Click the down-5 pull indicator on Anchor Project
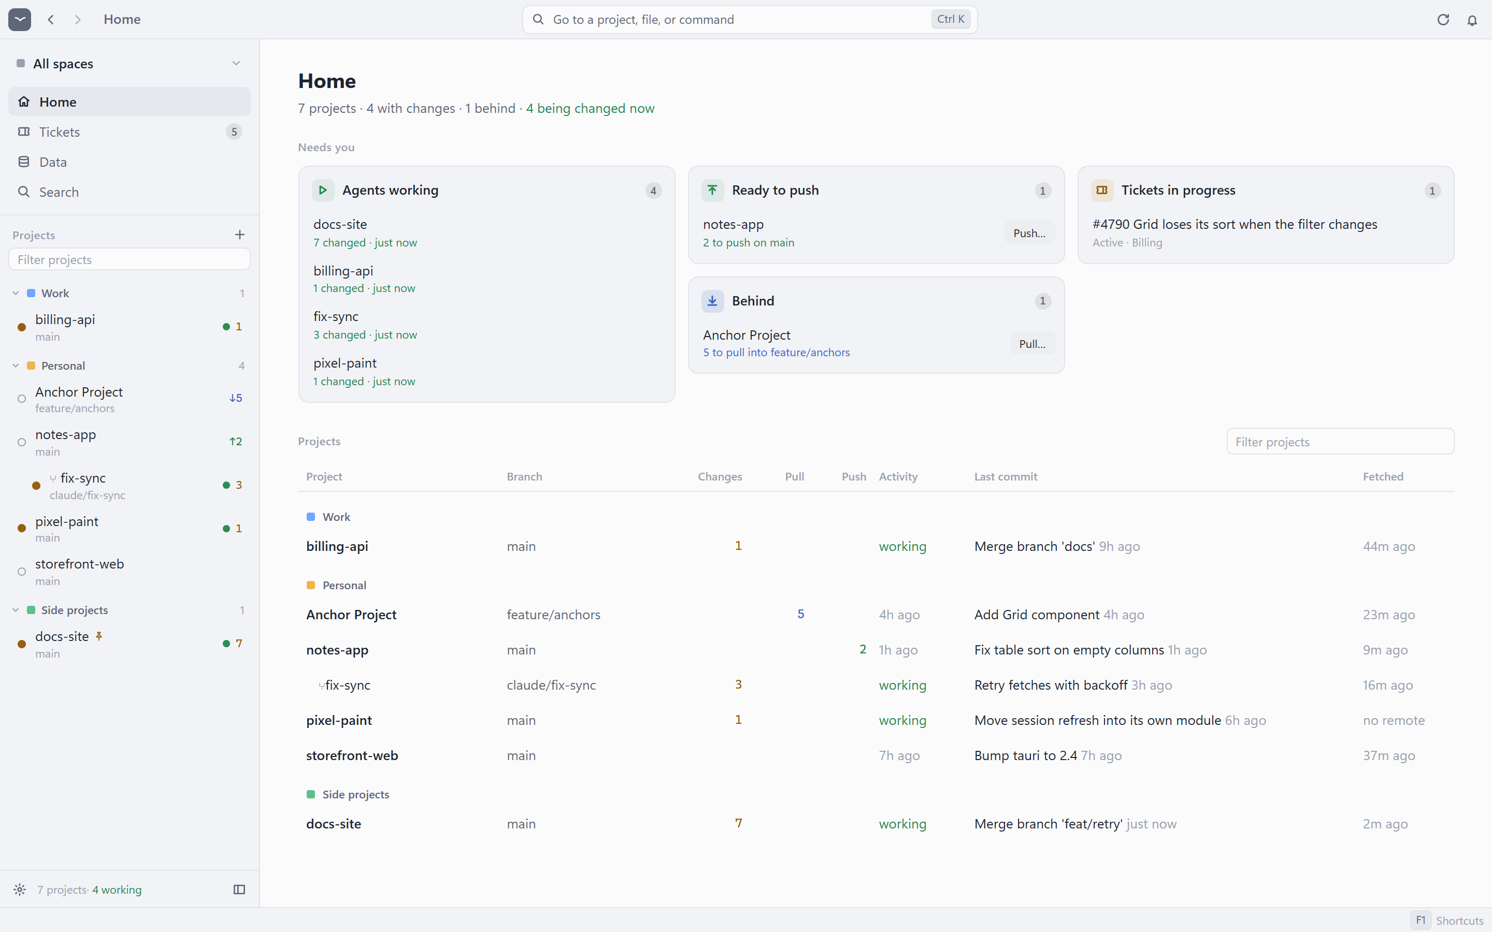This screenshot has width=1492, height=932. (x=236, y=398)
